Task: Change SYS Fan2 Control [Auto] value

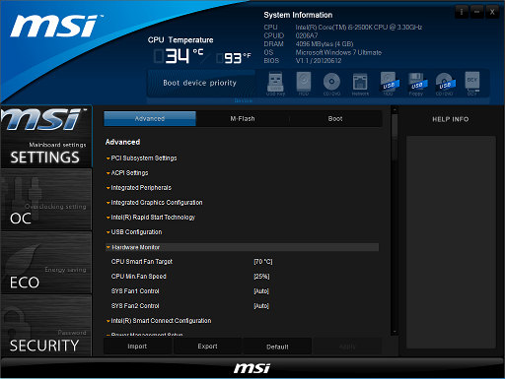Action: coord(261,306)
